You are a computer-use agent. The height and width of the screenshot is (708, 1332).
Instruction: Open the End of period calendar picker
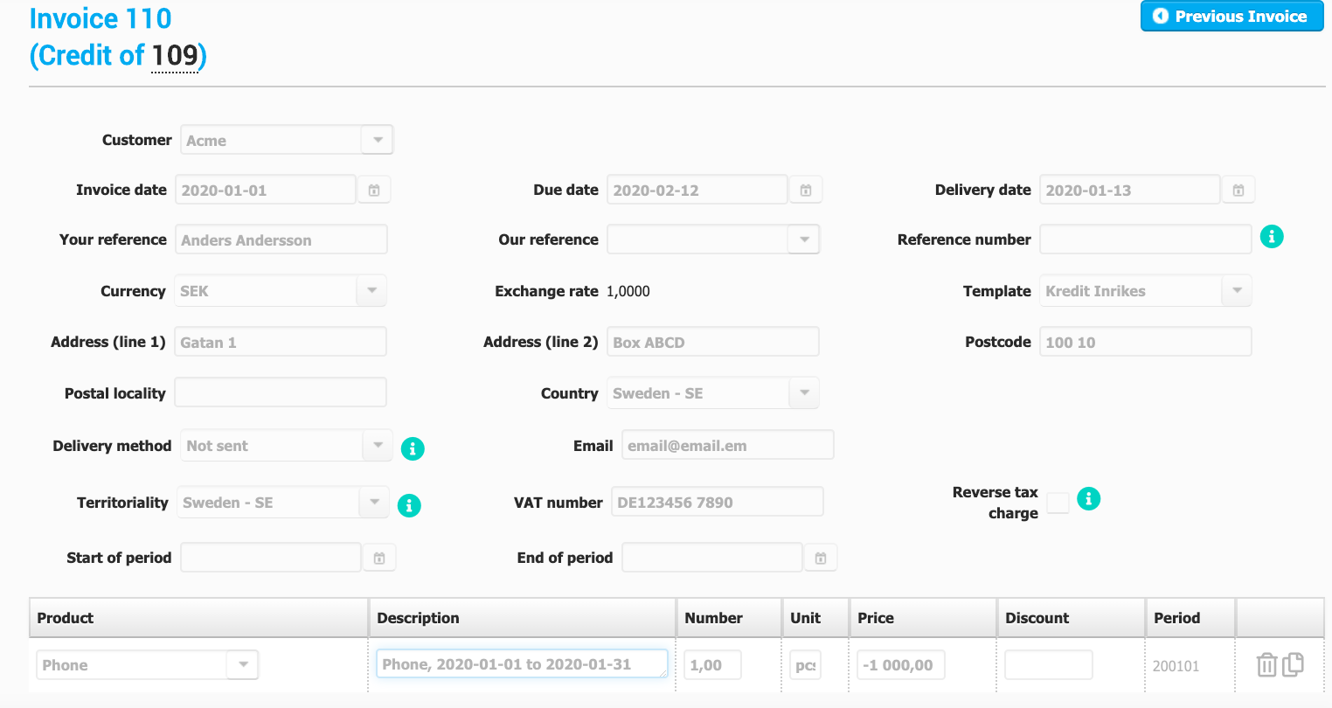821,558
